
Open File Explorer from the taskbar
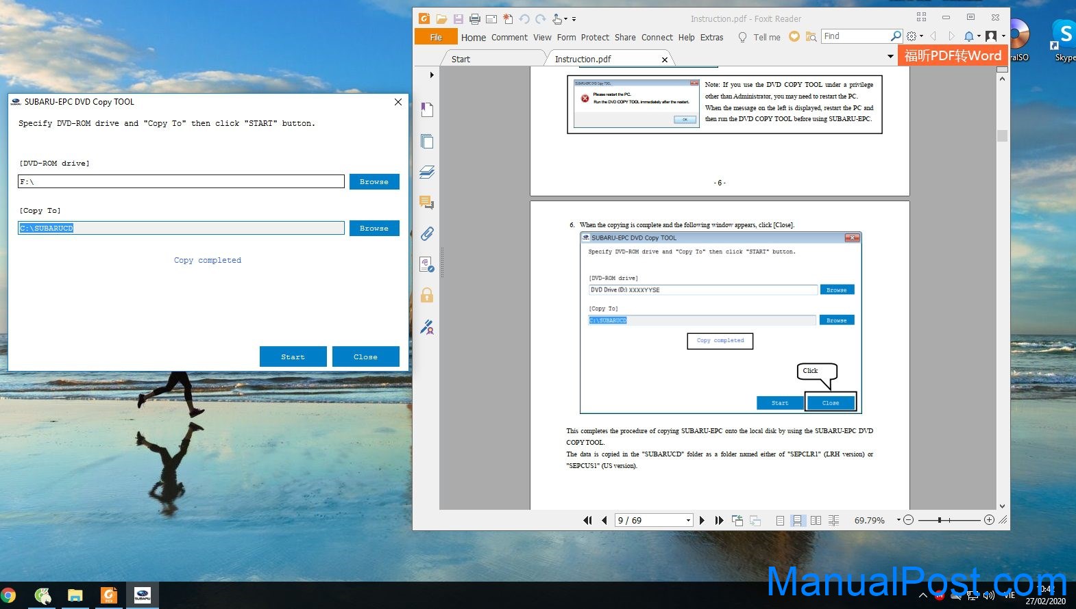(75, 595)
